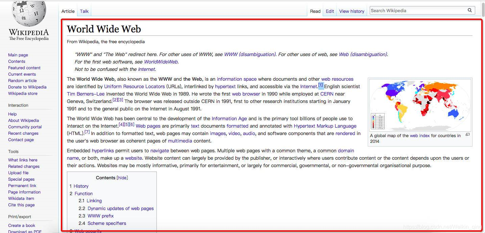
Task: Open the Edit tab
Action: tap(330, 11)
